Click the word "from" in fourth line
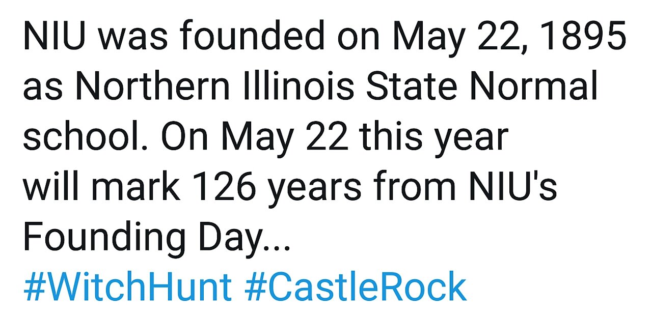 click(414, 188)
